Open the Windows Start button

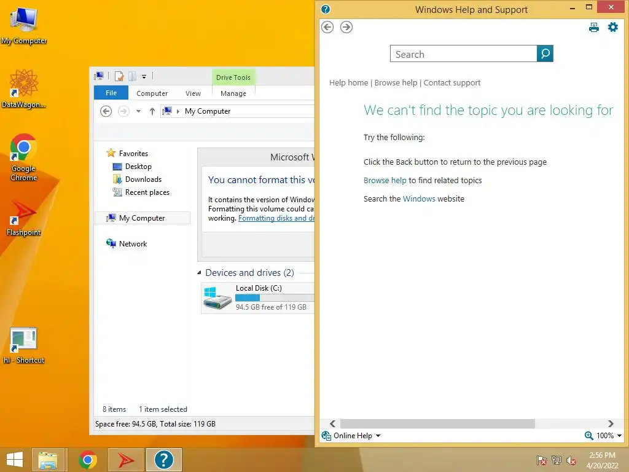coord(15,460)
